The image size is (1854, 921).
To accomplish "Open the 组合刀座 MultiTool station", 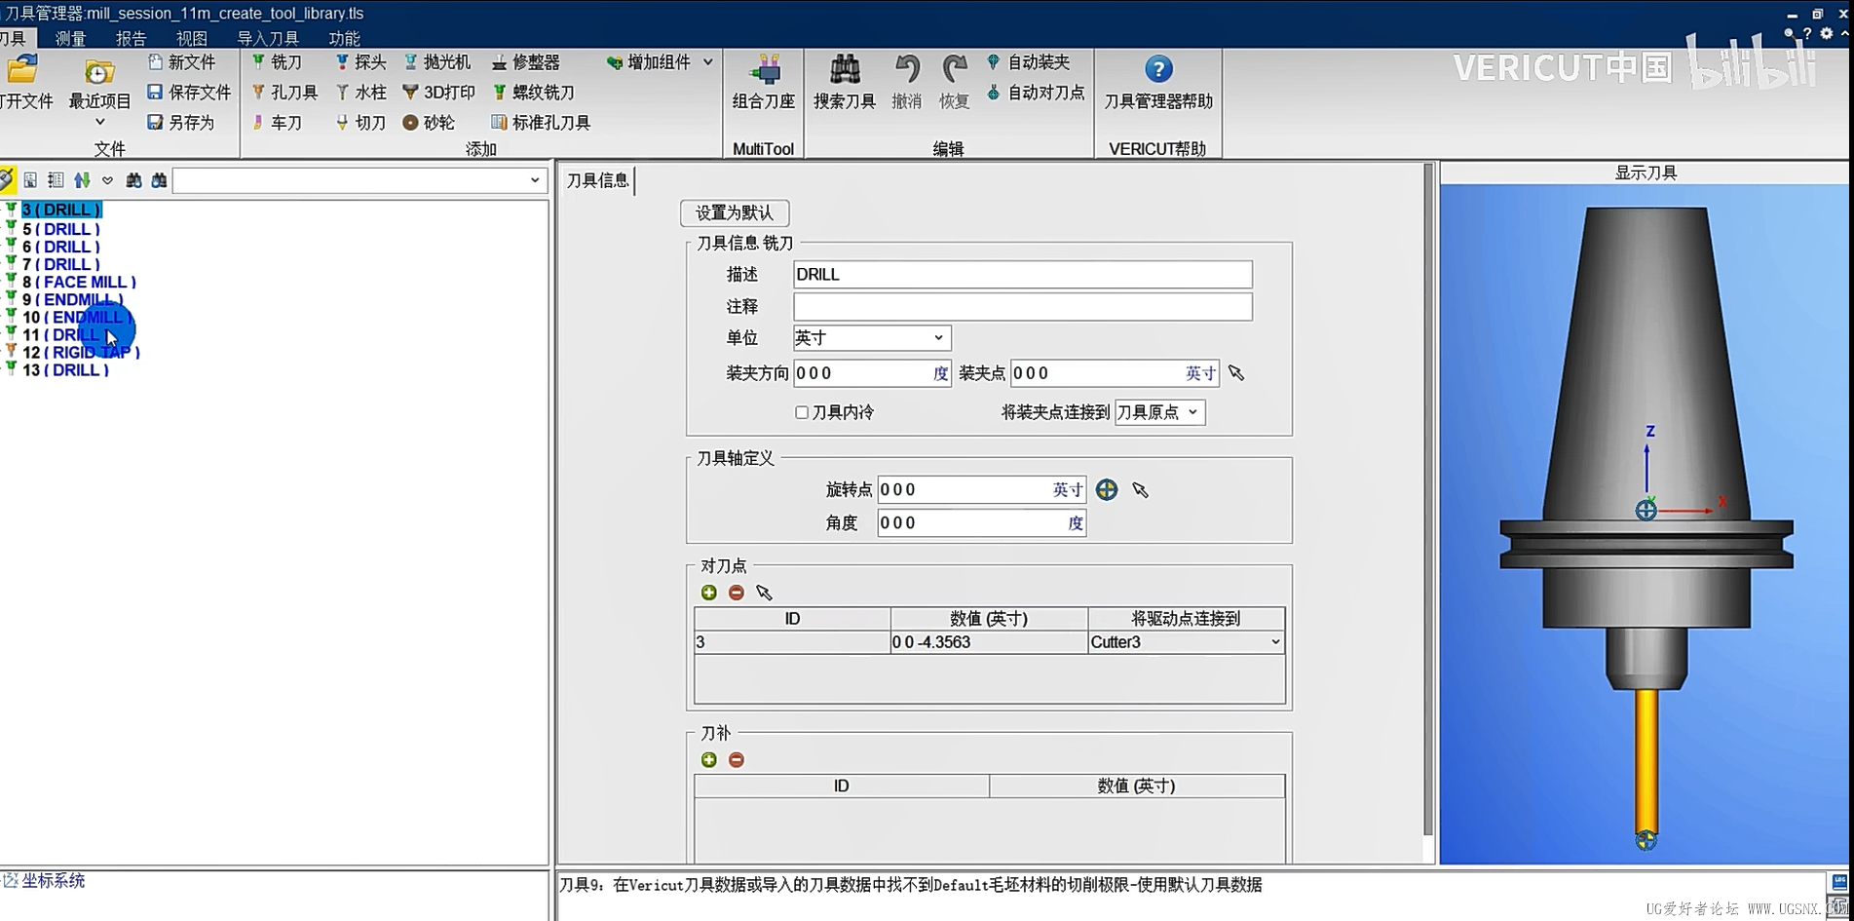I will [x=764, y=82].
